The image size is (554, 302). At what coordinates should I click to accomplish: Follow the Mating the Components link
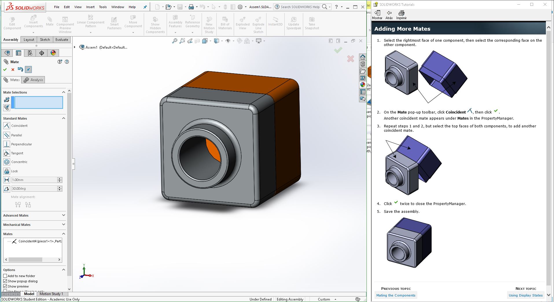[x=396, y=295]
